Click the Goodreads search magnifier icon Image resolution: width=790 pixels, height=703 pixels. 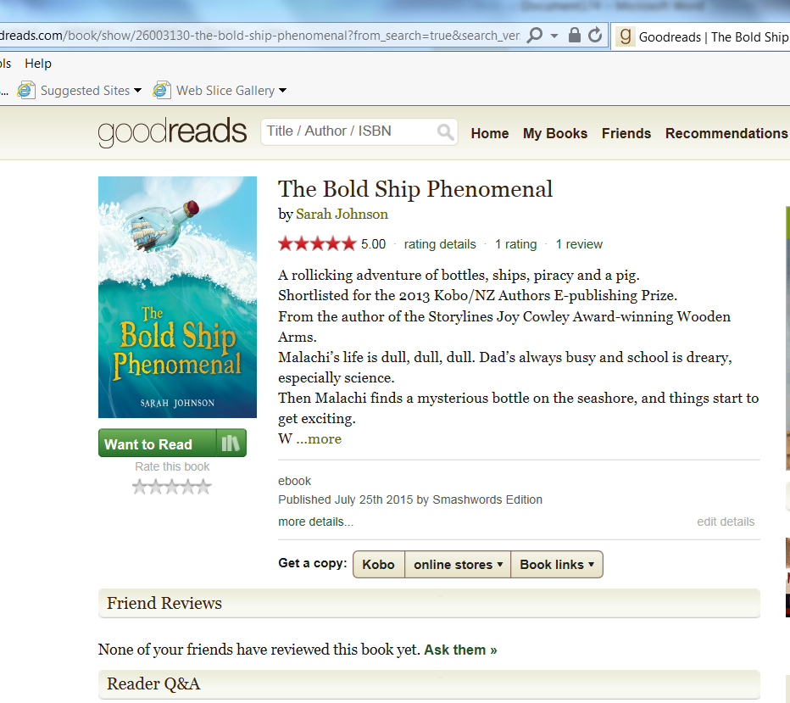pyautogui.click(x=445, y=132)
